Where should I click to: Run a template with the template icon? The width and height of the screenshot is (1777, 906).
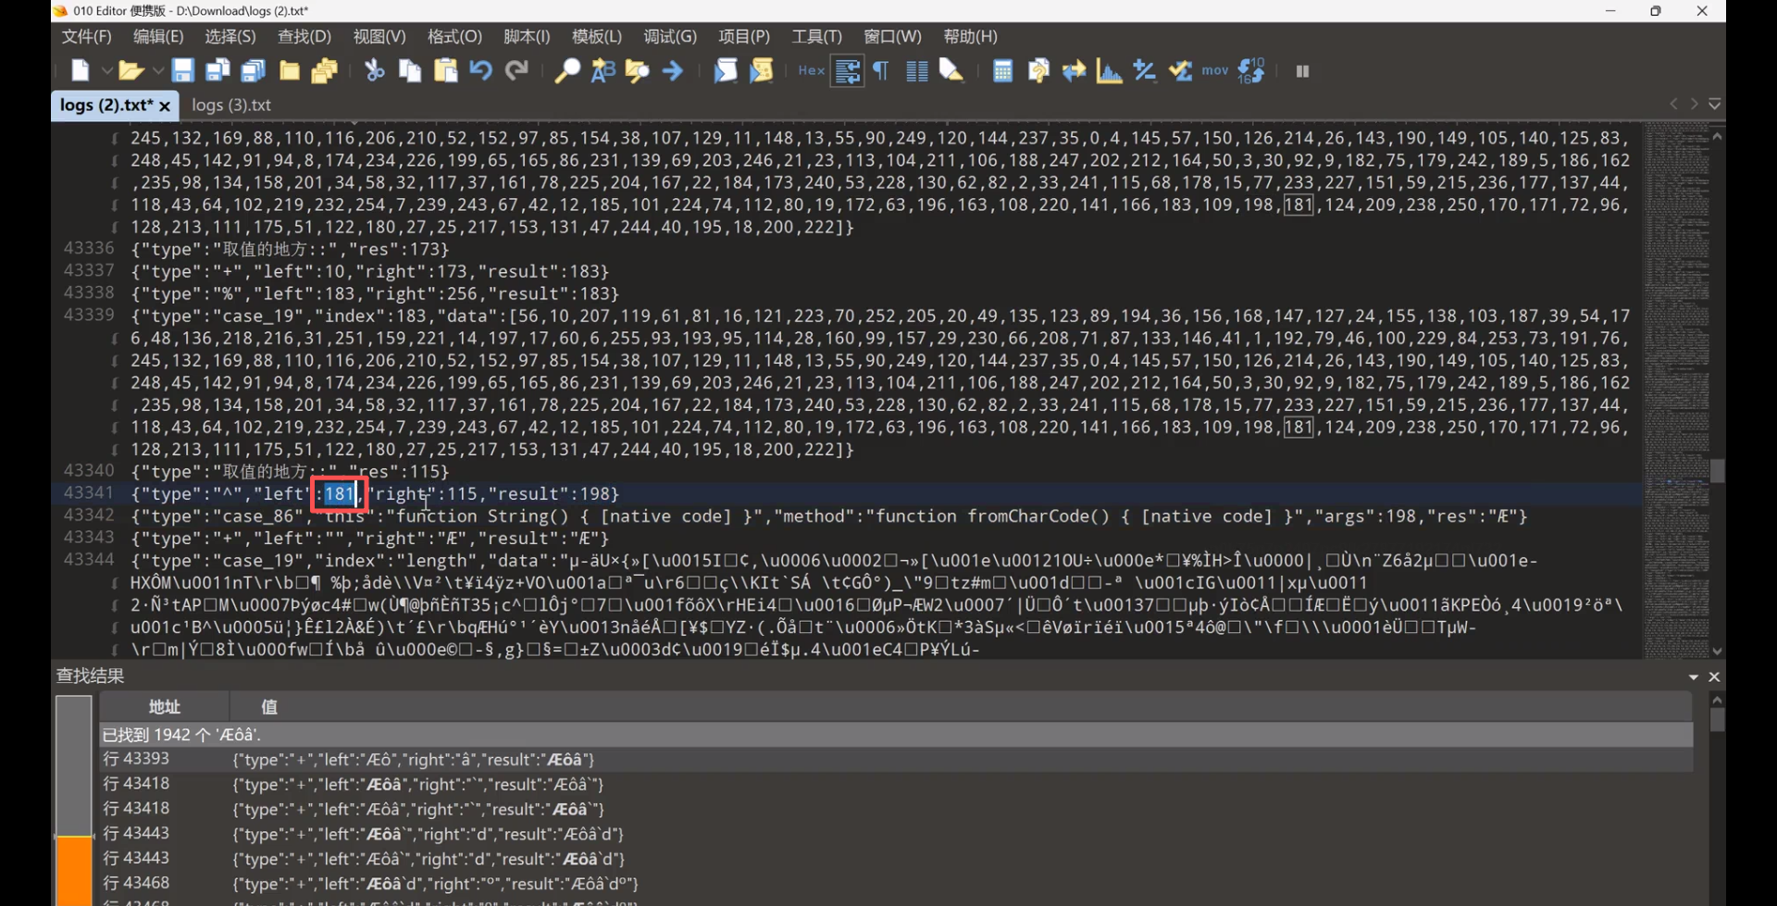761,70
